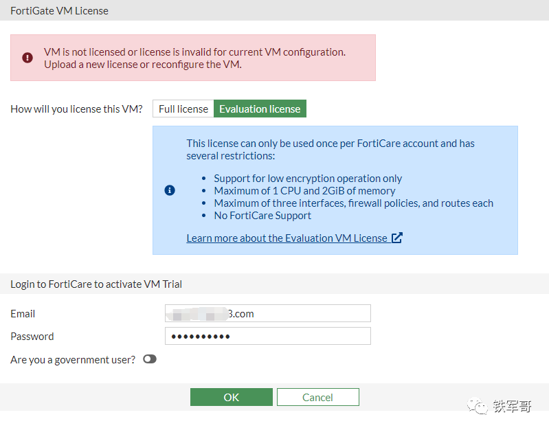Viewport: 549px width, 430px height.
Task: Focus the Email input field
Action: coord(268,313)
